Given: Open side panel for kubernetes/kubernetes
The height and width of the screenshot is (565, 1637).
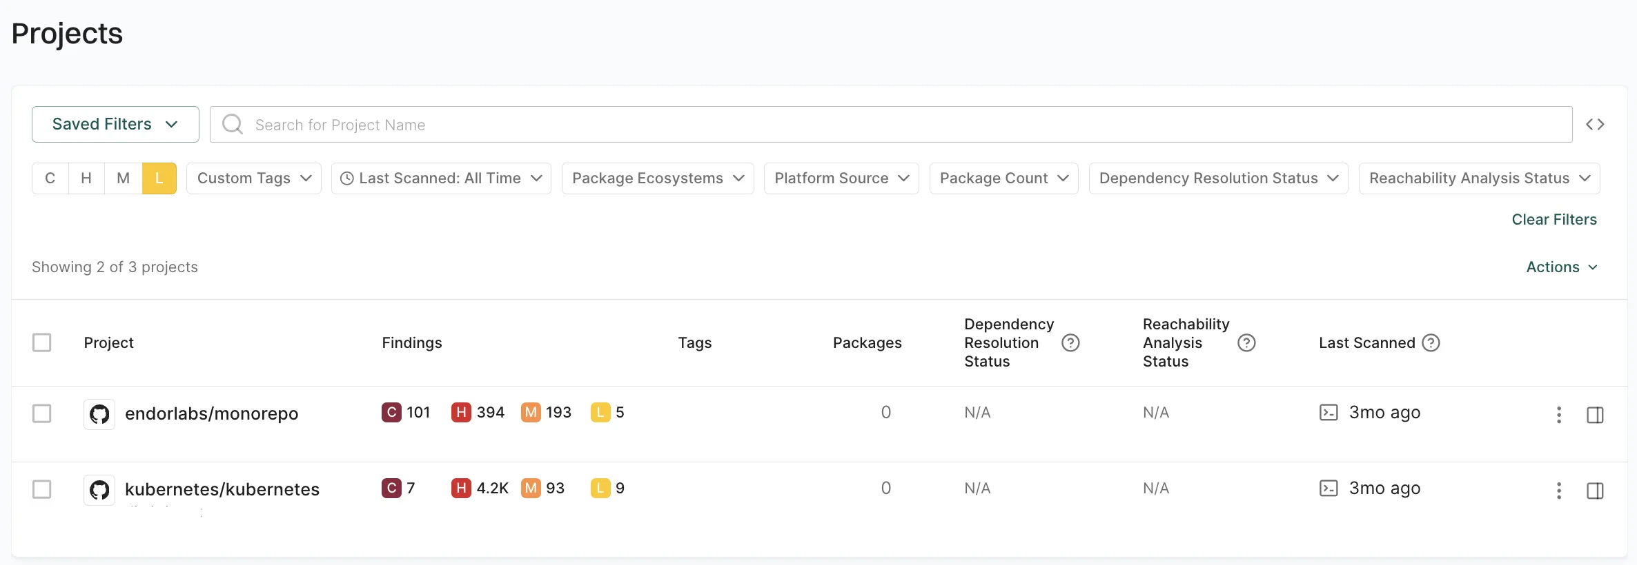Looking at the screenshot, I should 1595,491.
